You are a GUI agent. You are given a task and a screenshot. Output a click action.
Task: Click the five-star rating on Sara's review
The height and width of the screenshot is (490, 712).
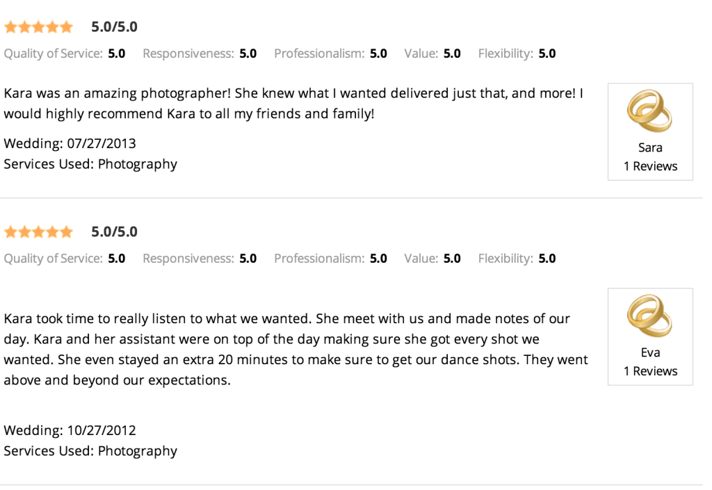pyautogui.click(x=39, y=27)
